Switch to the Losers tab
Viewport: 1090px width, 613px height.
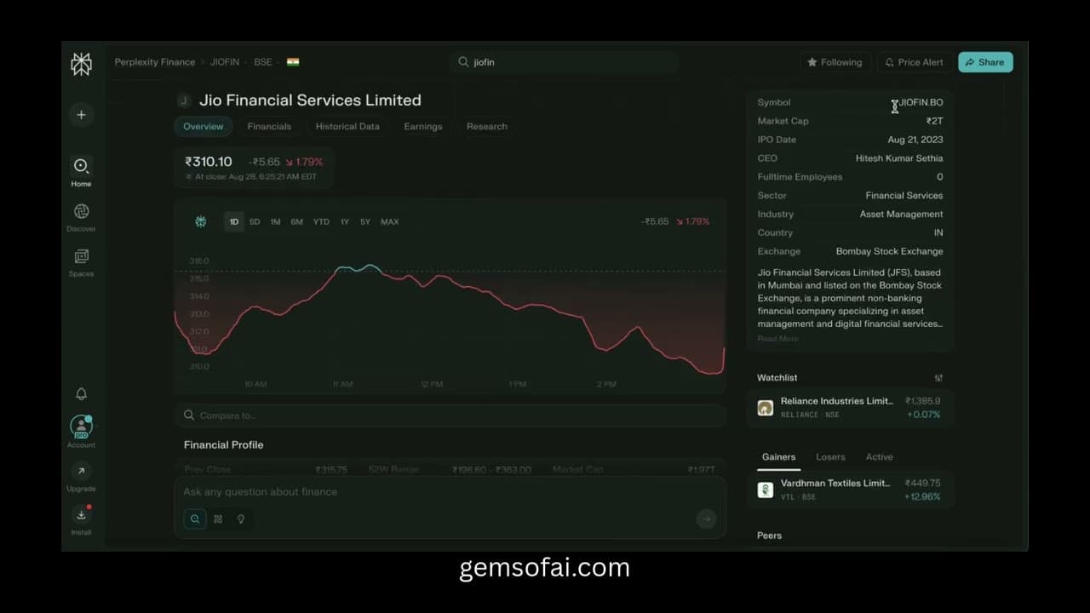(x=830, y=457)
